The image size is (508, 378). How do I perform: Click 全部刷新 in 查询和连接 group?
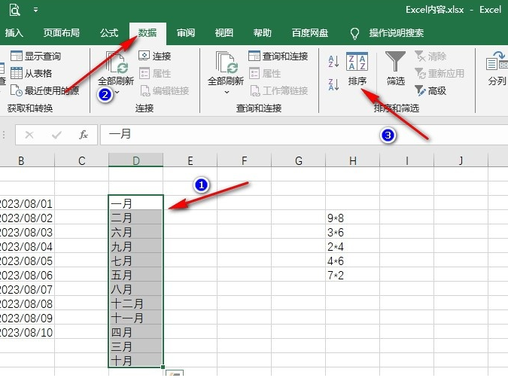[x=226, y=69]
